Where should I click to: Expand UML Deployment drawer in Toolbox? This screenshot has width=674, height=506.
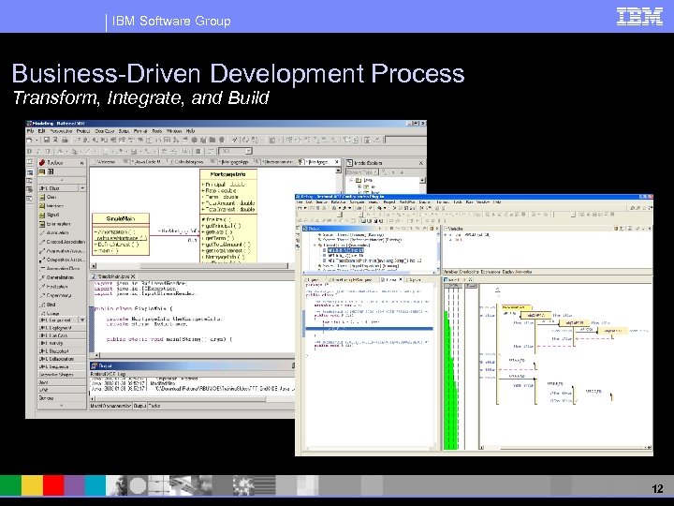(x=62, y=328)
